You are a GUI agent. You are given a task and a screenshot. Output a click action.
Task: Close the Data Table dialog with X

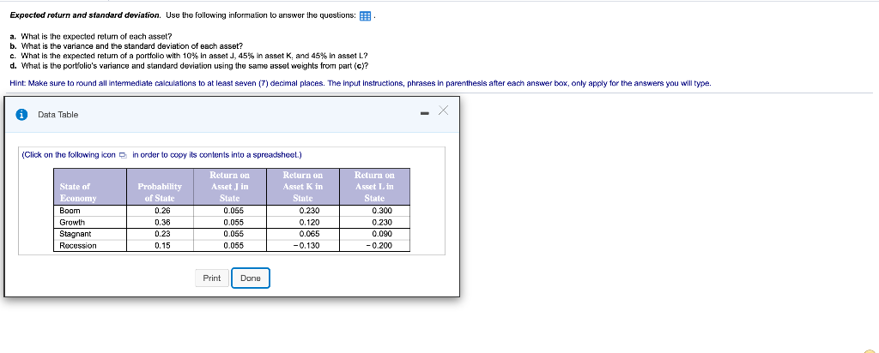(444, 111)
